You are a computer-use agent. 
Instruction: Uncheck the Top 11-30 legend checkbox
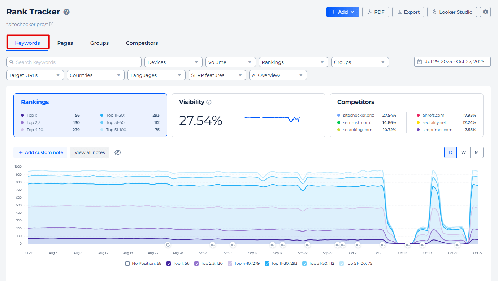[267, 264]
